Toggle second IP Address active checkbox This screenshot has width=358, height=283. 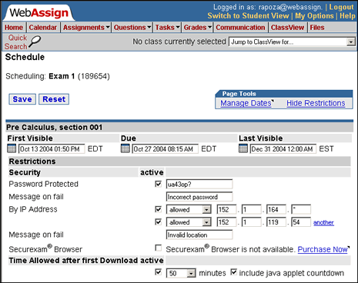click(x=159, y=221)
